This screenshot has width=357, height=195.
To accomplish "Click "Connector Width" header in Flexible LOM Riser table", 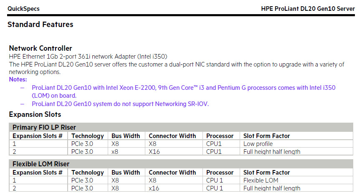I will tap(172, 173).
